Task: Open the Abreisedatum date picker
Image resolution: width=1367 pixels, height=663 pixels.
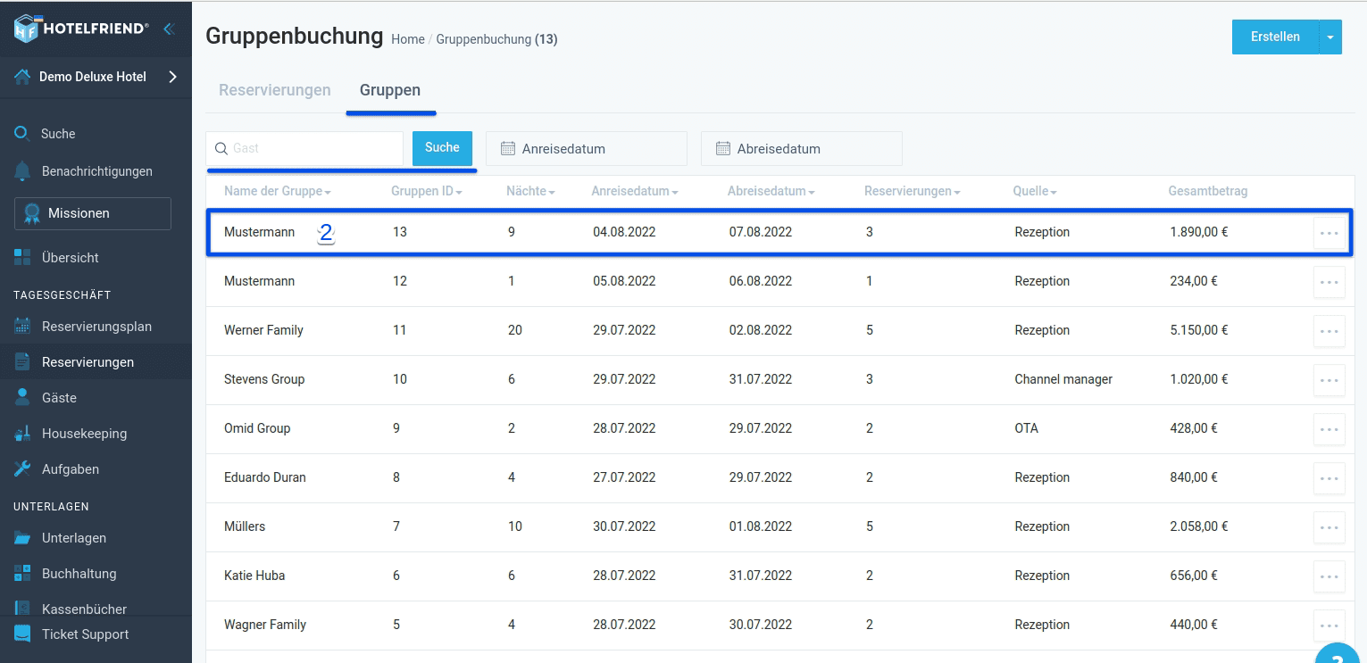Action: coord(802,149)
